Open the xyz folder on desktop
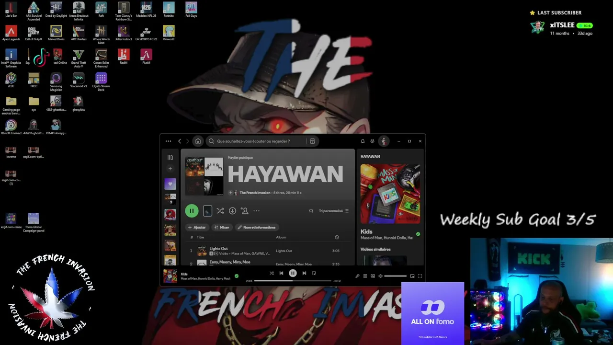This screenshot has height=345, width=613. pos(34,103)
